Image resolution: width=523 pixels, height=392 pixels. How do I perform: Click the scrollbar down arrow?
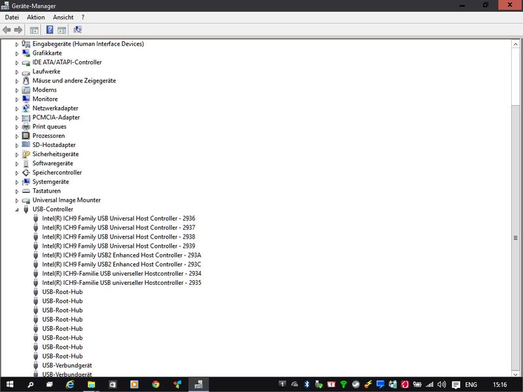(515, 374)
